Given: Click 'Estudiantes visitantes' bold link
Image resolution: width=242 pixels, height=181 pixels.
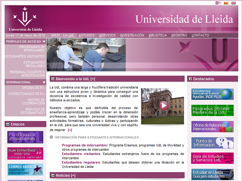Looking at the screenshot, I should [81, 154].
